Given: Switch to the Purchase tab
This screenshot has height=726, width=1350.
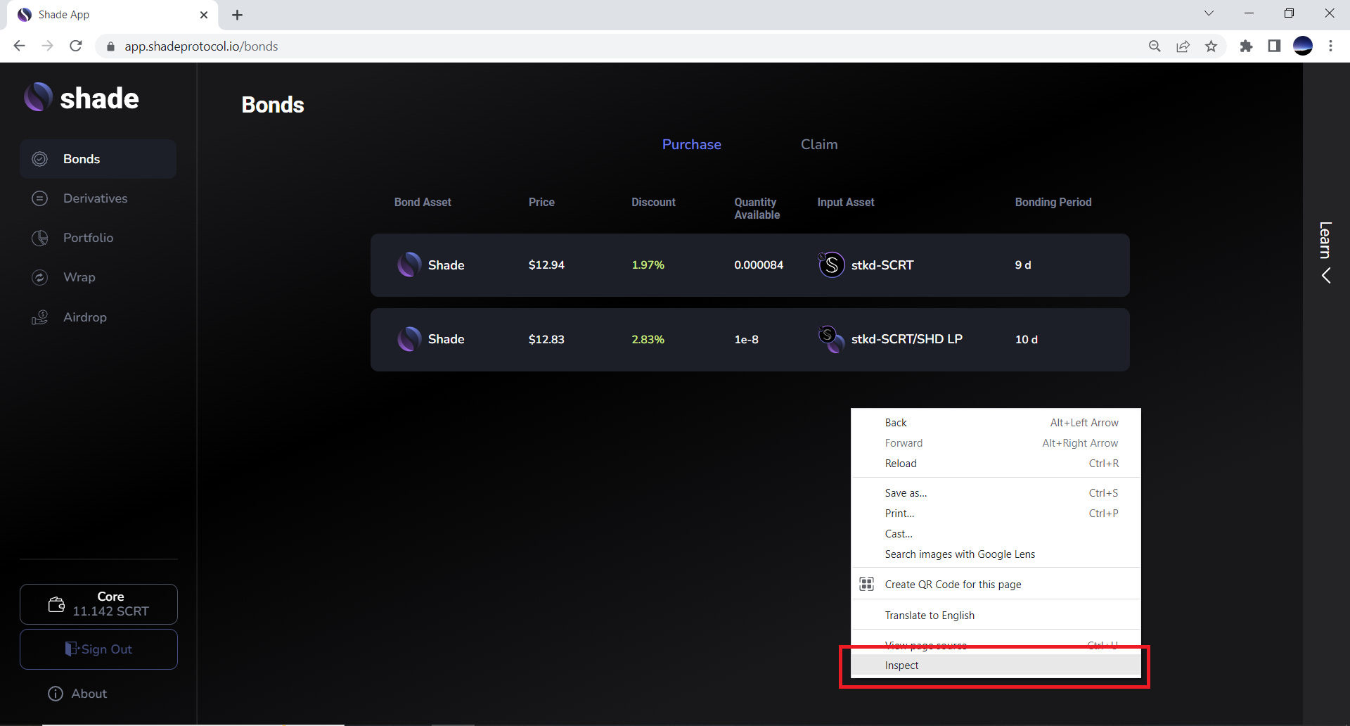Looking at the screenshot, I should coord(691,144).
